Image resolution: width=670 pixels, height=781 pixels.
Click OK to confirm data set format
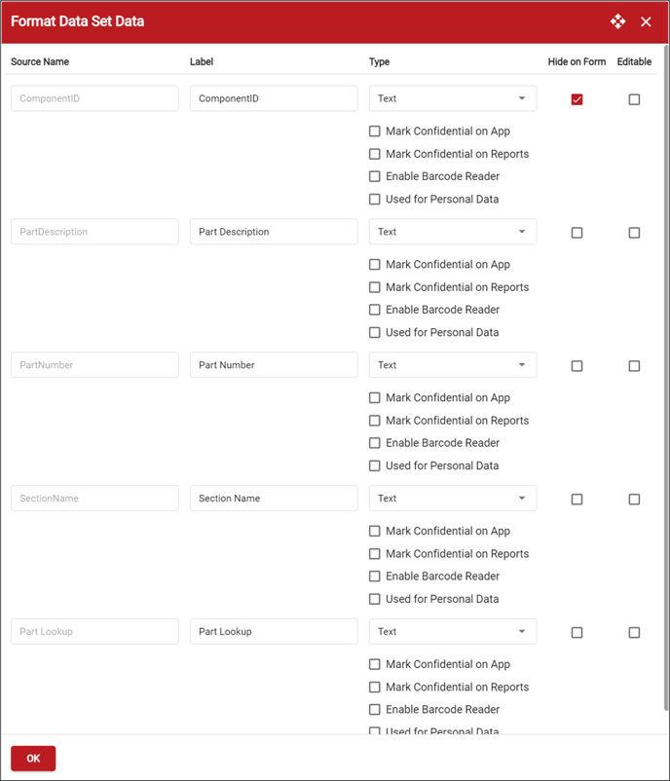(x=33, y=758)
